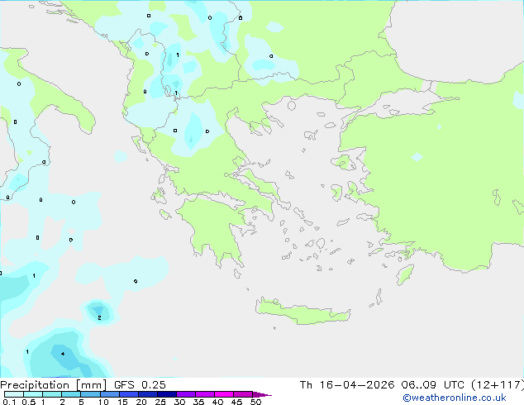Click the island of Rhodes on map
Screen dimensions: 524x405
405,274
